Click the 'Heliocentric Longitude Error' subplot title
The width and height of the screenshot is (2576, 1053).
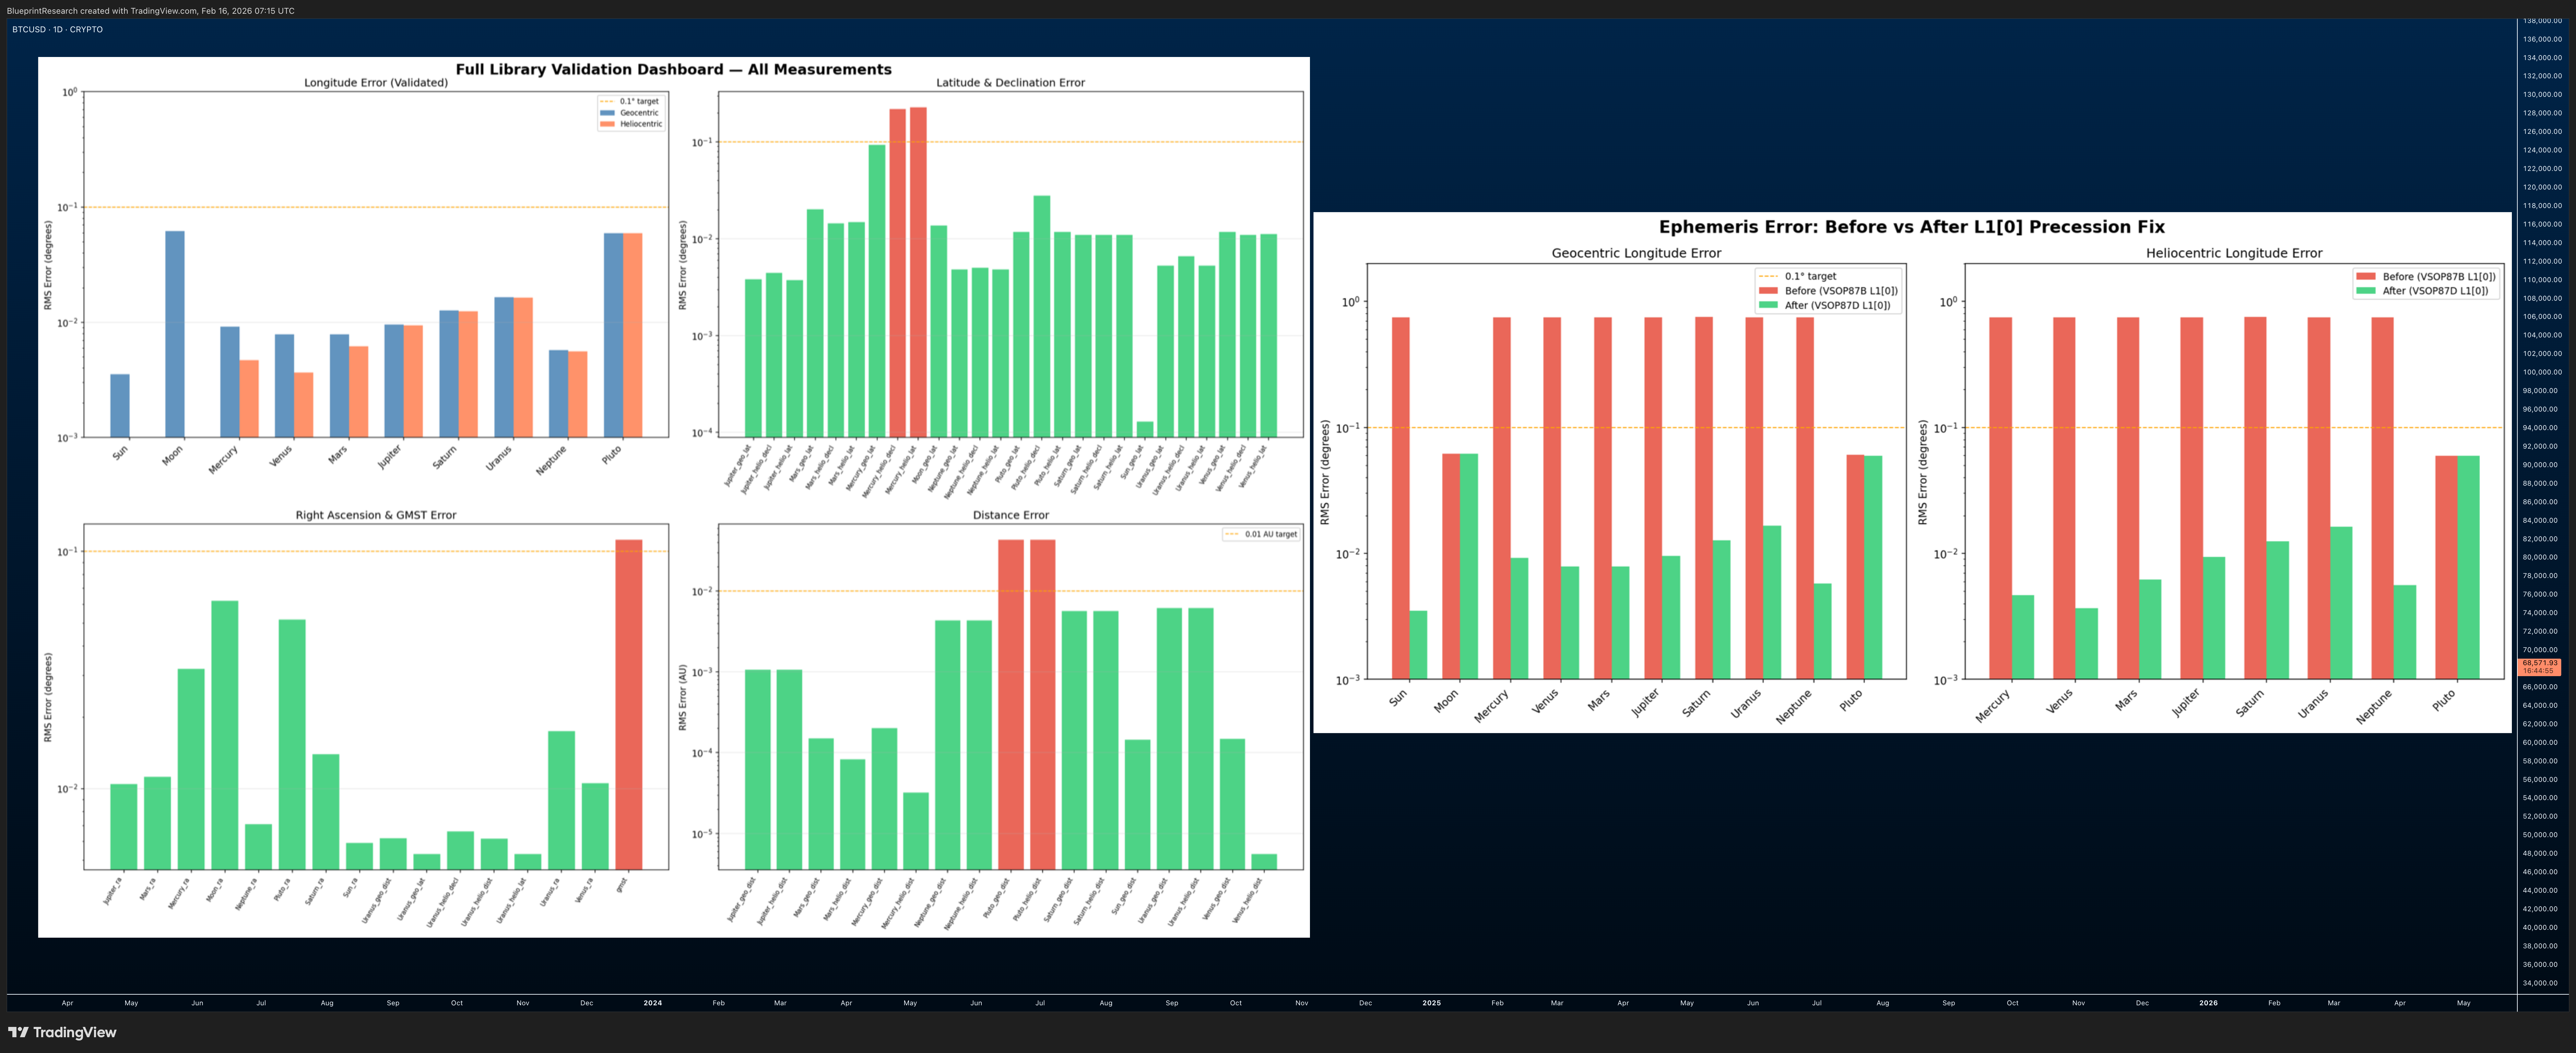click(x=2234, y=253)
